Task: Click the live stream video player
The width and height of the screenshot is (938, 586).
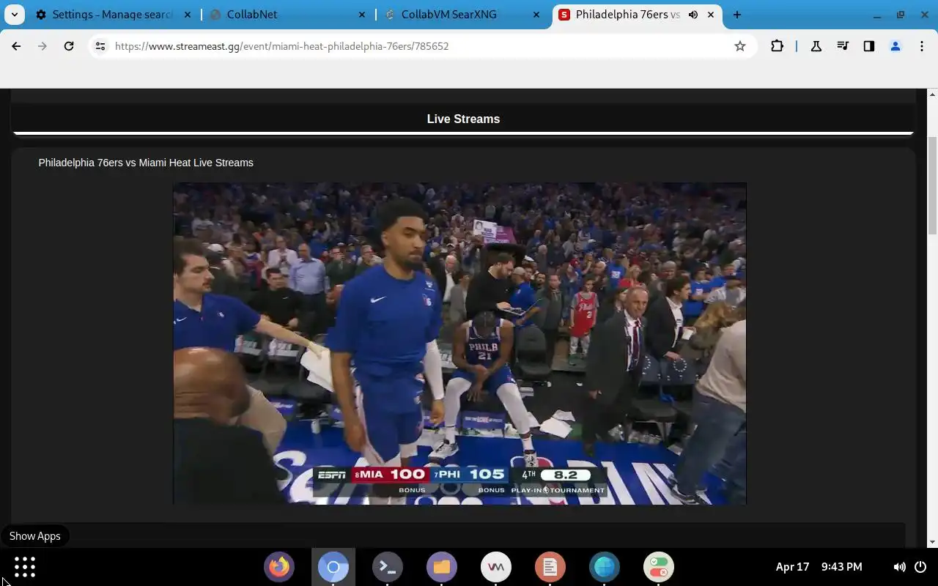Action: tap(459, 344)
